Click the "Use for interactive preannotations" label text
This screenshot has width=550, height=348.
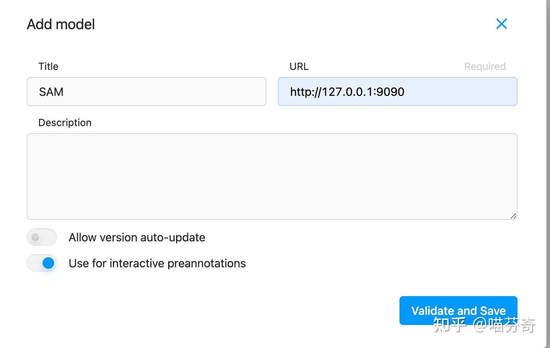(x=157, y=263)
